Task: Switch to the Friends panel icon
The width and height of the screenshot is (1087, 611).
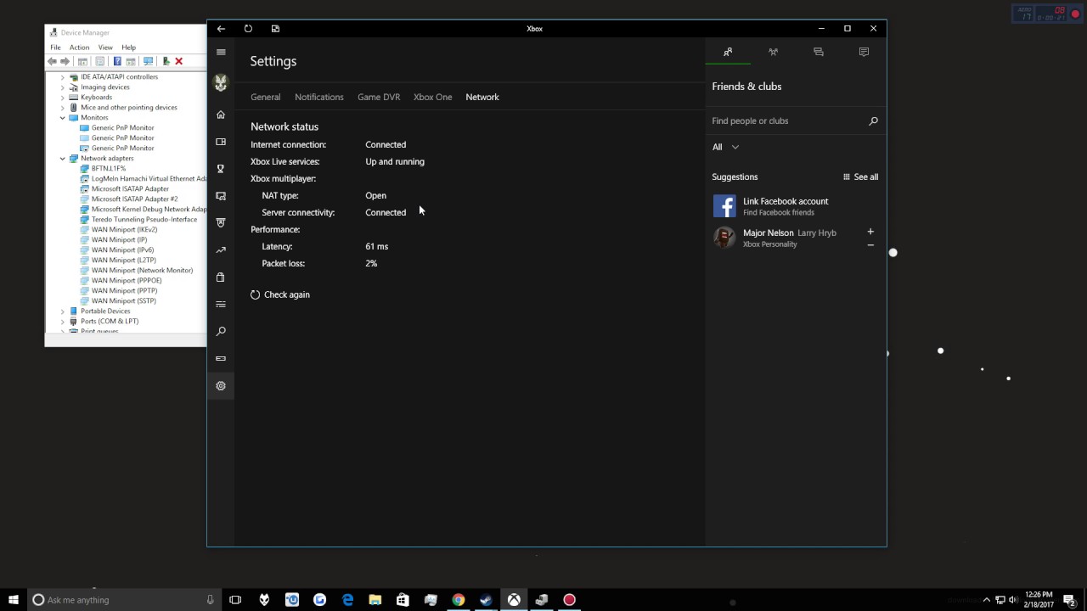Action: [728, 53]
